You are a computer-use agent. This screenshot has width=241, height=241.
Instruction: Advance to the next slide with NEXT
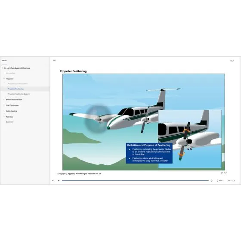click(232, 180)
